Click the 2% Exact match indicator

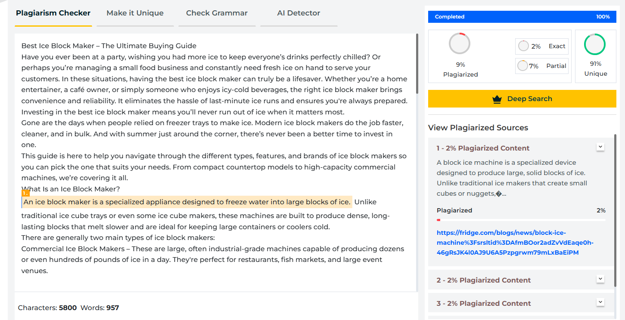tap(542, 46)
